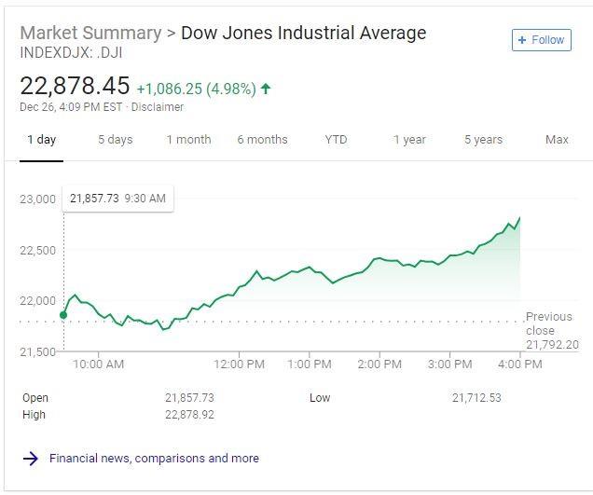
Task: Click the green data point at chart start
Action: click(63, 315)
